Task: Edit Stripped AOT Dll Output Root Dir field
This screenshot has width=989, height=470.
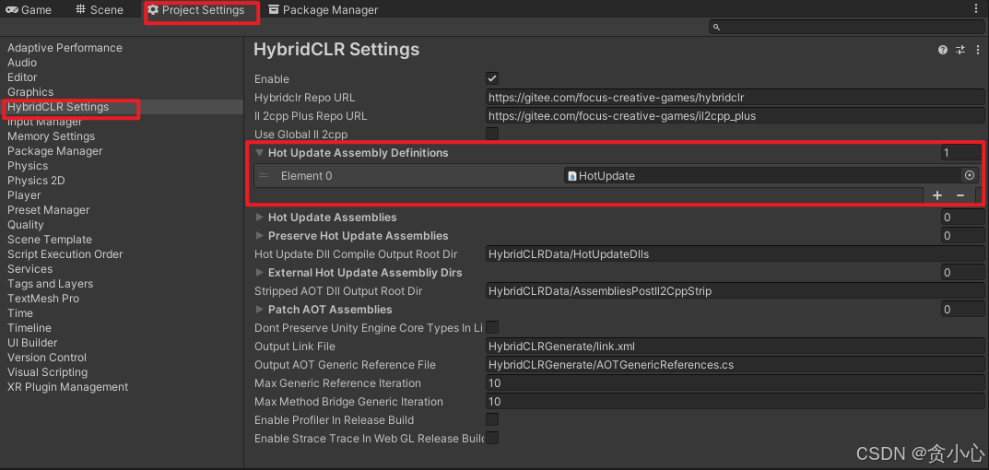Action: coord(735,291)
